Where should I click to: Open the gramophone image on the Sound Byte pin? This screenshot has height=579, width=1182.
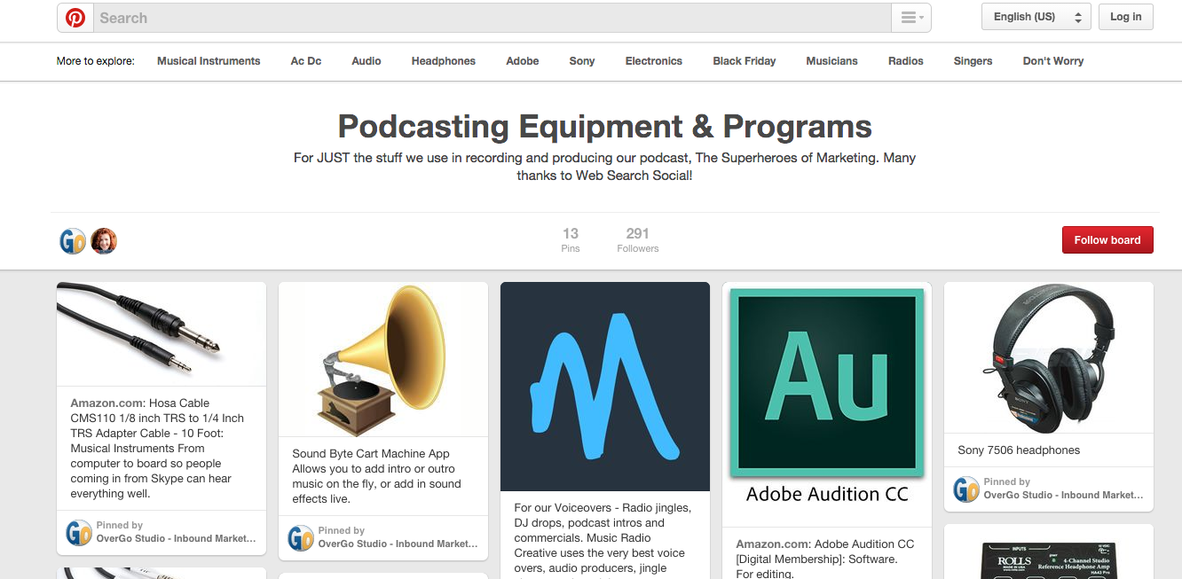382,358
